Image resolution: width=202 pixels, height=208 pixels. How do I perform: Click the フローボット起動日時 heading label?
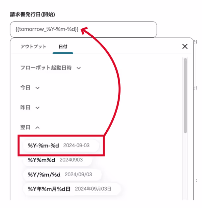click(46, 68)
